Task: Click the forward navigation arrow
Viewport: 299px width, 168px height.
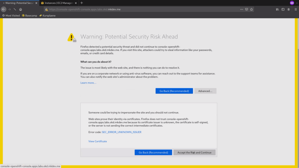Action: [9, 9]
